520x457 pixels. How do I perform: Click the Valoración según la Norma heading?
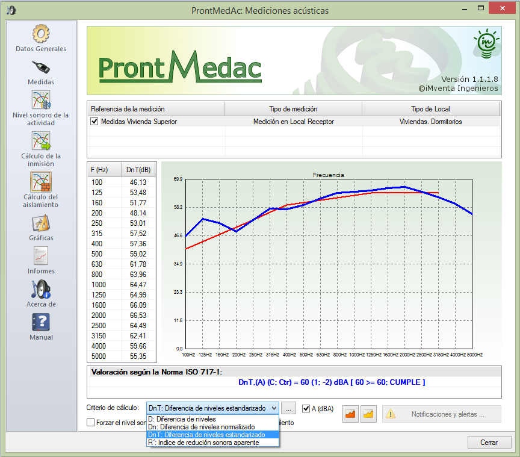(156, 372)
